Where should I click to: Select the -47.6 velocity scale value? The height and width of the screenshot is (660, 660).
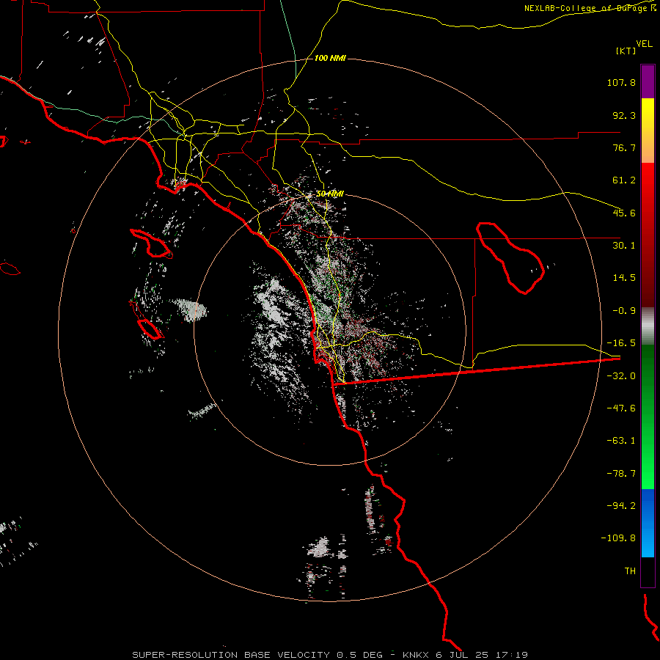click(x=621, y=408)
